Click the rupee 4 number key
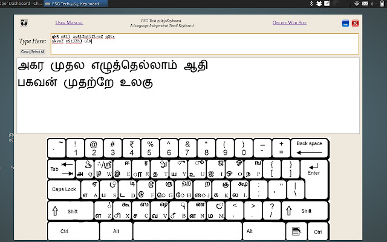The image size is (387, 242). pos(132,148)
